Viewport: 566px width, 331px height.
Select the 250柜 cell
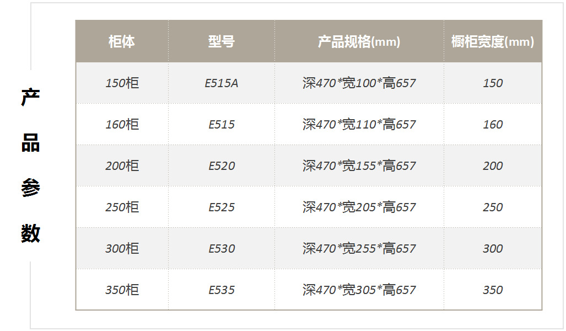122,207
